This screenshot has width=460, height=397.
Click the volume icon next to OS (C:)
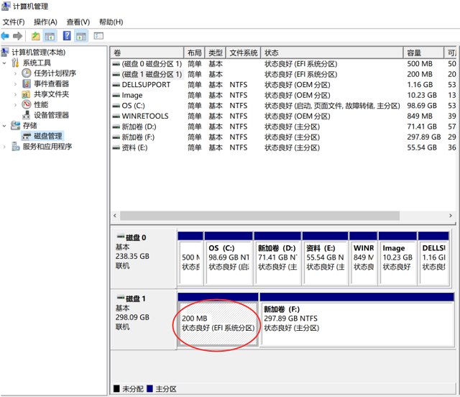click(x=116, y=106)
